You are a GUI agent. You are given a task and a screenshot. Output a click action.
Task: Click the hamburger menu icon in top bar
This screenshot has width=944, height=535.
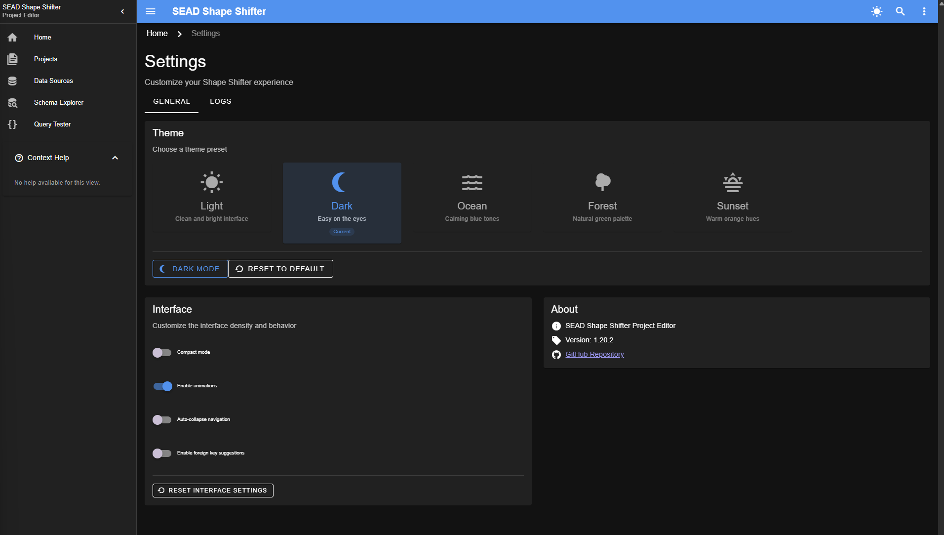tap(151, 11)
